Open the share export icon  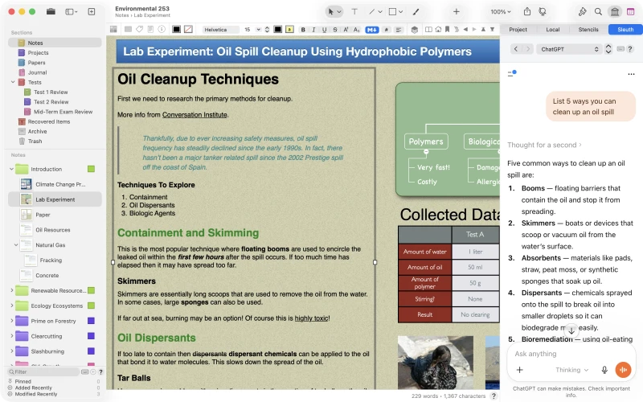(x=527, y=11)
